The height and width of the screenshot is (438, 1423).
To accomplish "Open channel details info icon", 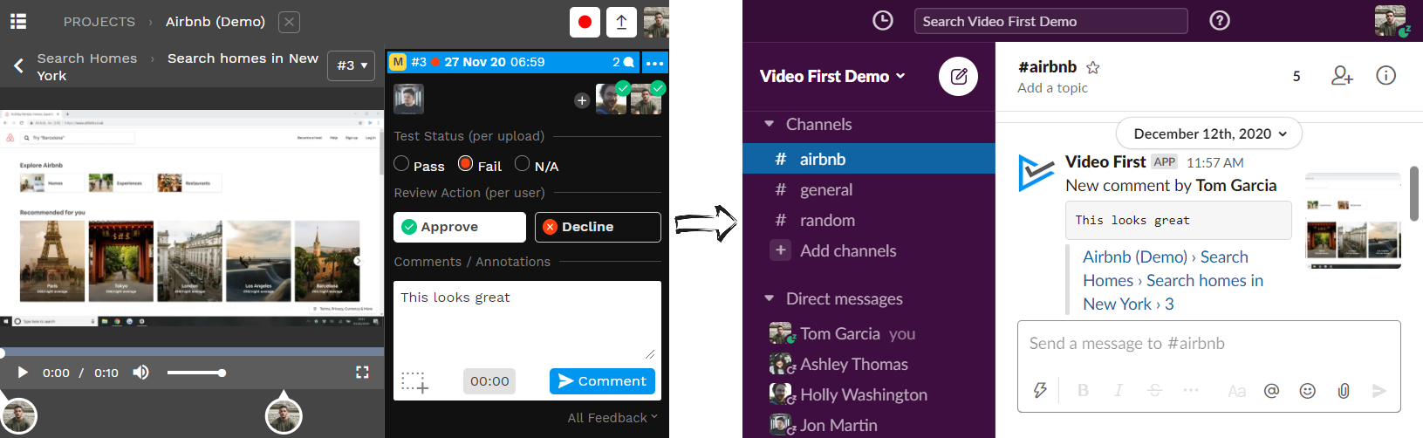I will [x=1385, y=76].
